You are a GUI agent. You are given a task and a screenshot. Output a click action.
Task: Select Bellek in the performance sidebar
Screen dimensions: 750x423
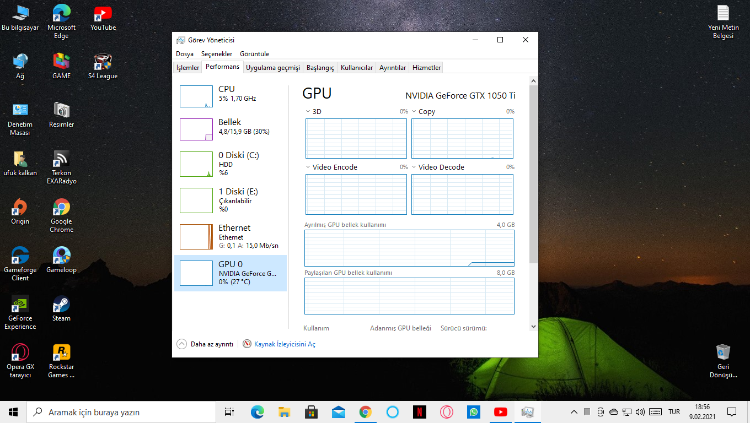[x=231, y=129]
